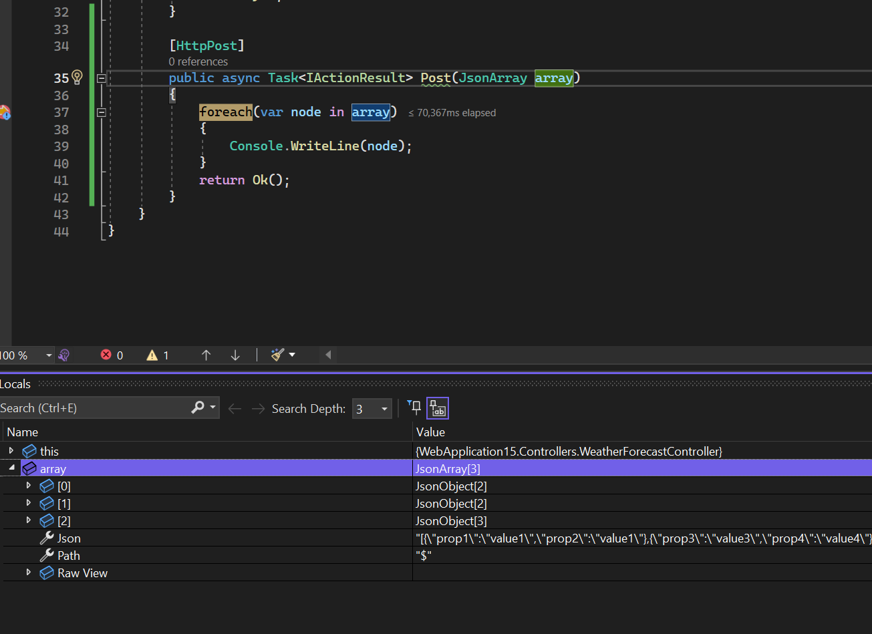Viewport: 872px width, 634px height.
Task: Click 'IActionResult' type on line 35
Action: click(x=355, y=78)
